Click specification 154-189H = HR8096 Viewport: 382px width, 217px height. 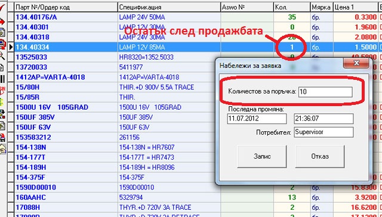click(x=147, y=168)
